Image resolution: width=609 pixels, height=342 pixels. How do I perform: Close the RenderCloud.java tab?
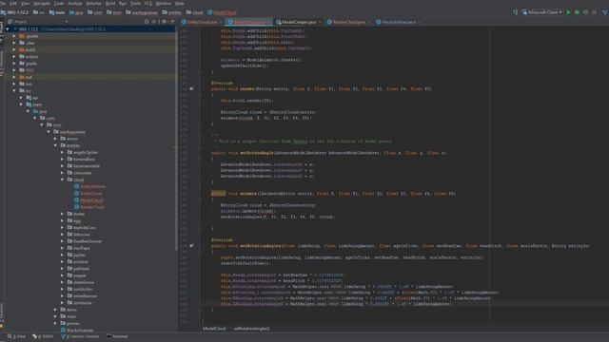tap(368, 22)
